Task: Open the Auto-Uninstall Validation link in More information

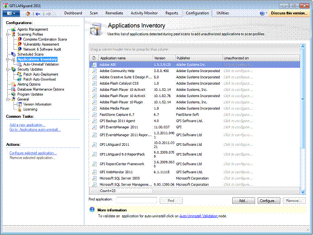Action: [x=198, y=216]
